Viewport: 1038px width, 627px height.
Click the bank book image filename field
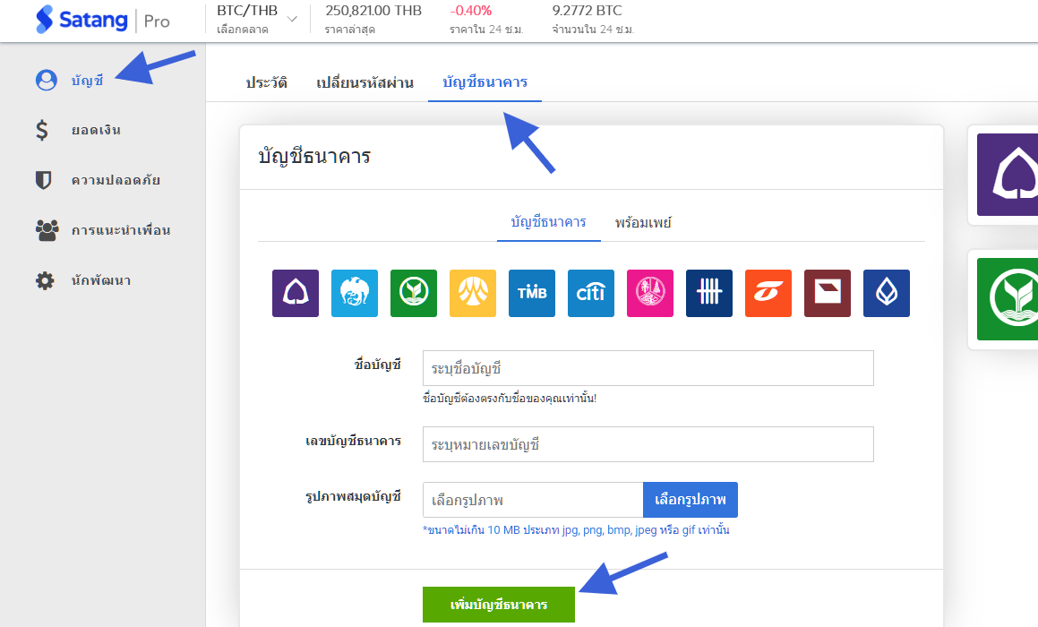coord(533,500)
